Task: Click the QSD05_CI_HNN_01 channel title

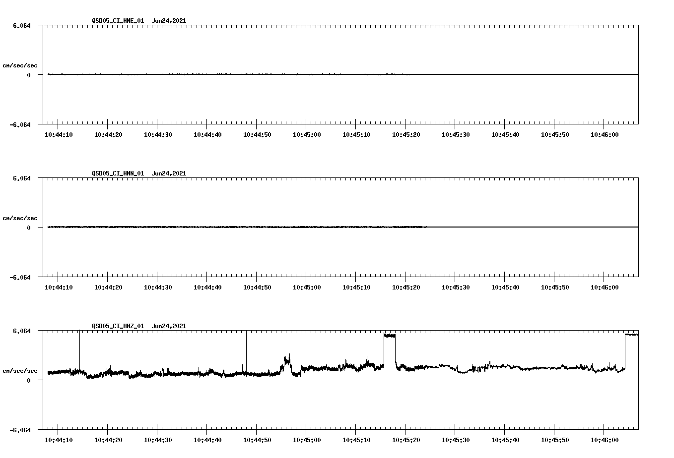Action: pos(118,173)
